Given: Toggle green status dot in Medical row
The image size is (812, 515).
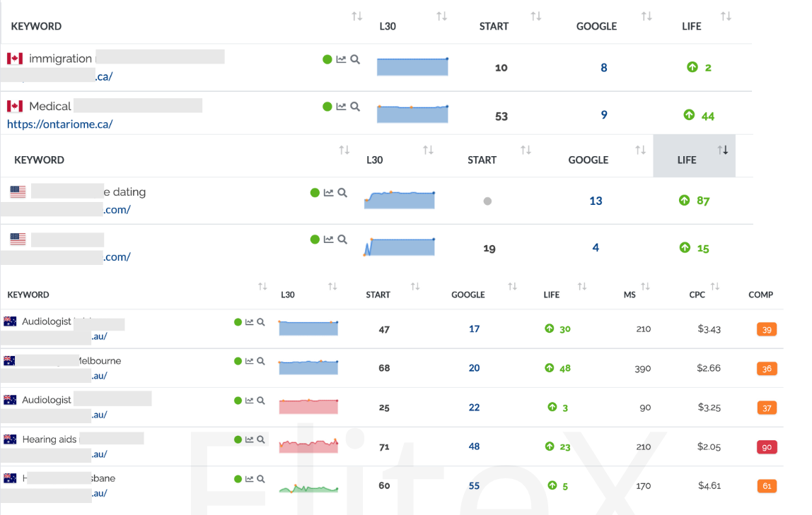Looking at the screenshot, I should (x=327, y=107).
